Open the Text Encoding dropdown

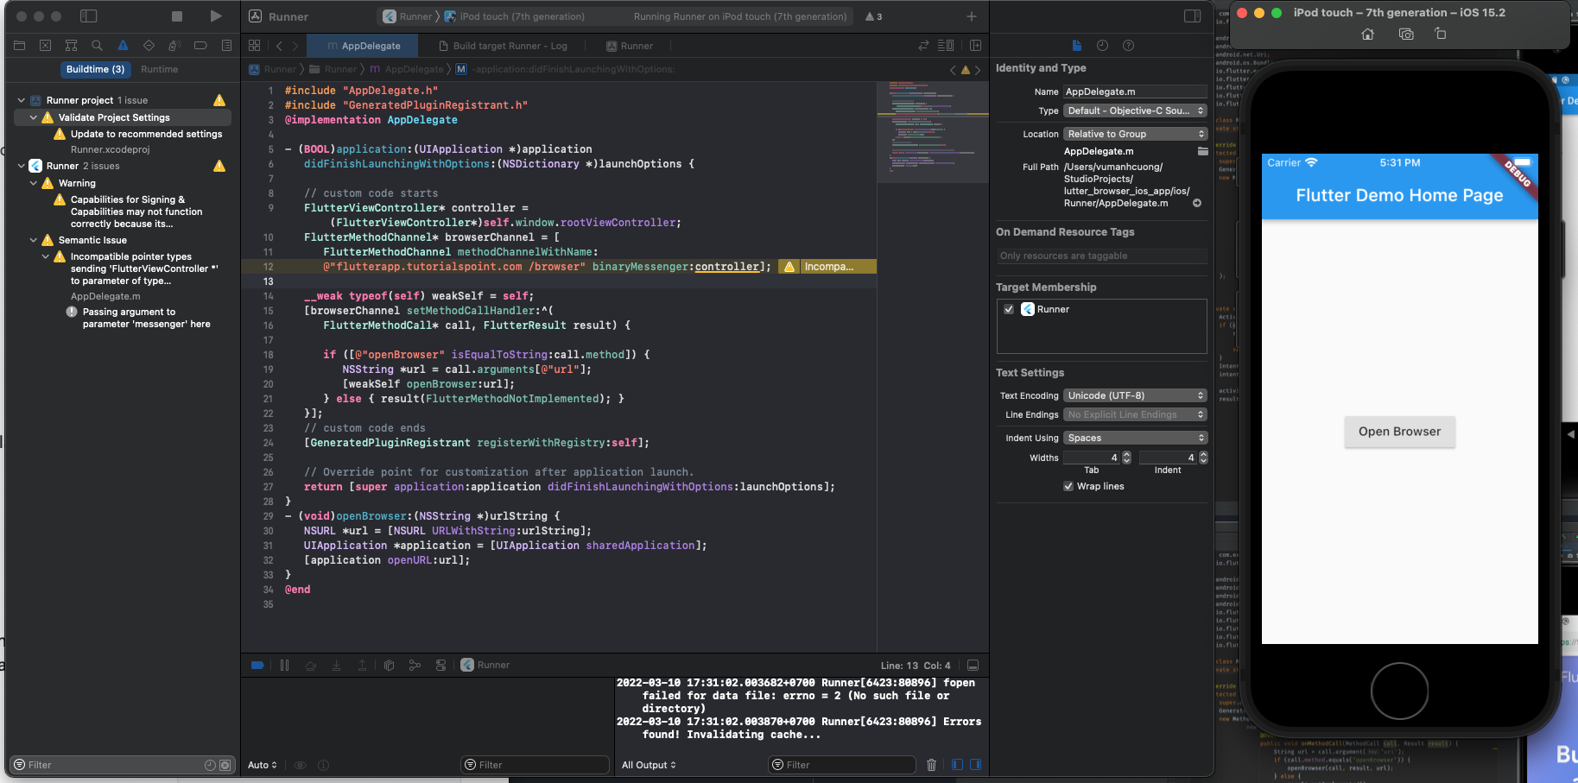pos(1135,395)
